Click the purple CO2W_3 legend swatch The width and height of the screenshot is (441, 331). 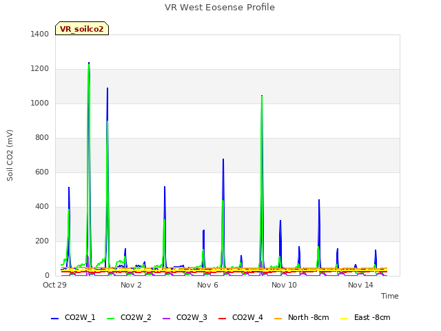pyautogui.click(x=167, y=319)
